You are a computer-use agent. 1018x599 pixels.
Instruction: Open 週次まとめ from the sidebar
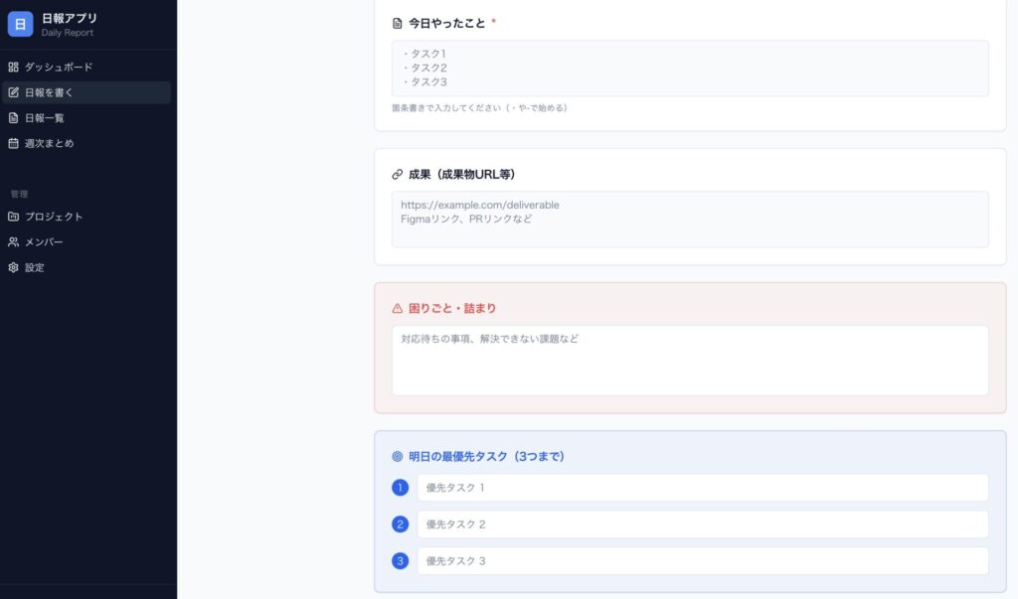pyautogui.click(x=49, y=143)
